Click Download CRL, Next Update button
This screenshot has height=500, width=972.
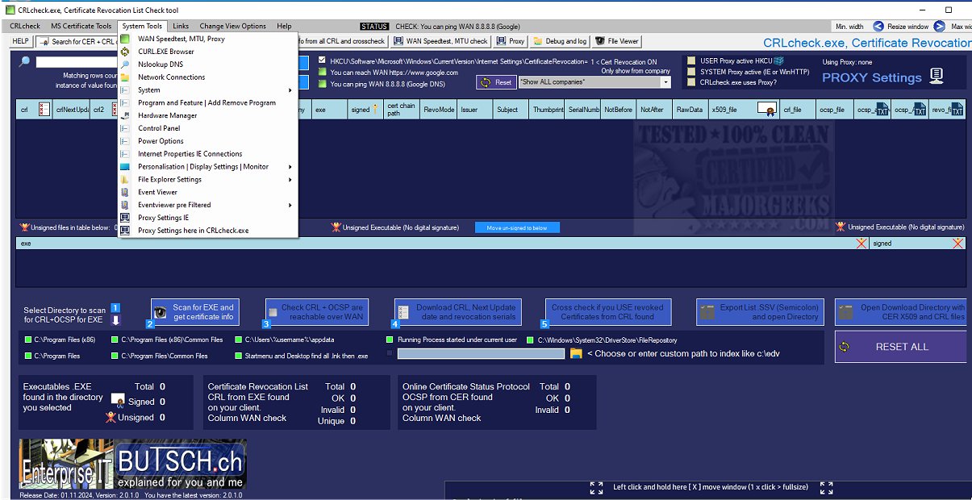click(458, 312)
